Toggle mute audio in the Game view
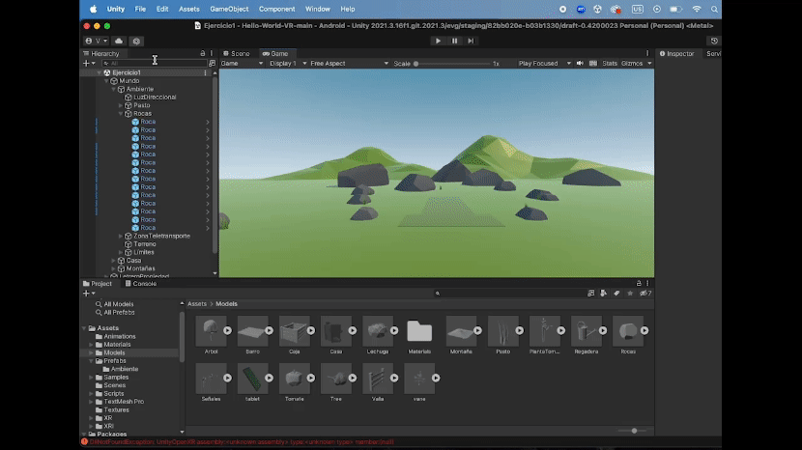This screenshot has height=450, width=802. tap(580, 64)
